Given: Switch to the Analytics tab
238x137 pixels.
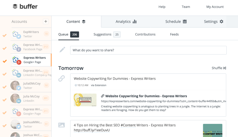Looking at the screenshot, I should click(126, 22).
